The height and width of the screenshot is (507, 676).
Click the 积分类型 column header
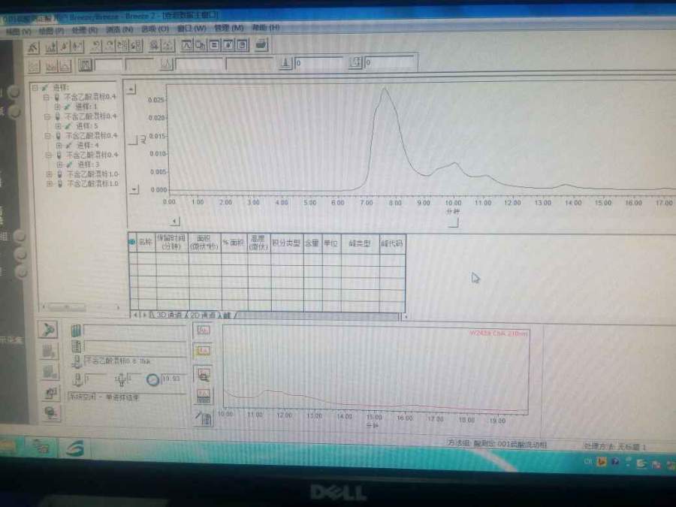287,243
